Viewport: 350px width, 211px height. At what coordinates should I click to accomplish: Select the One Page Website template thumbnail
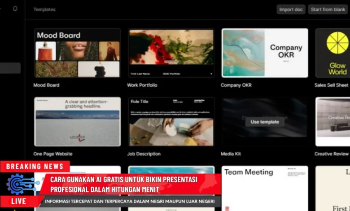(77, 122)
